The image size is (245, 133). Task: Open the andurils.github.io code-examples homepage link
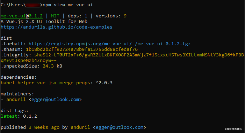(56, 27)
